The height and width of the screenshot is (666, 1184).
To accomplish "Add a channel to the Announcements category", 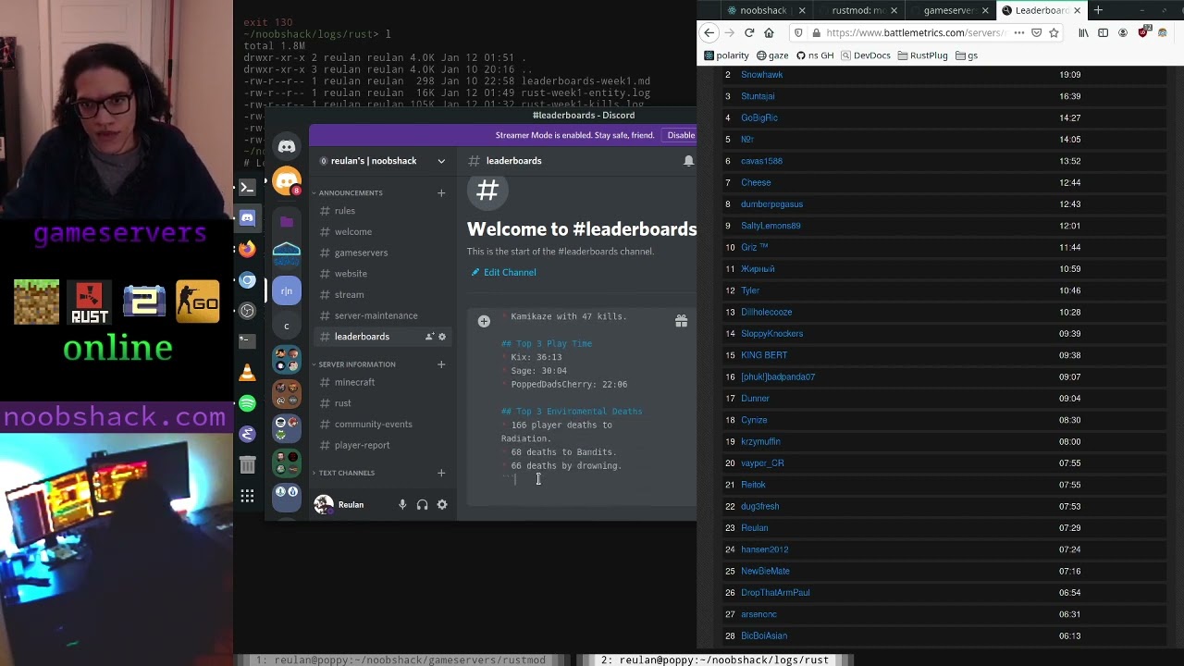I will [441, 192].
